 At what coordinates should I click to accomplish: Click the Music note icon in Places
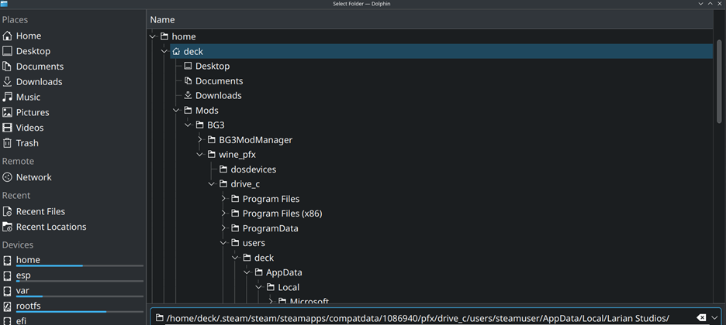(8, 97)
